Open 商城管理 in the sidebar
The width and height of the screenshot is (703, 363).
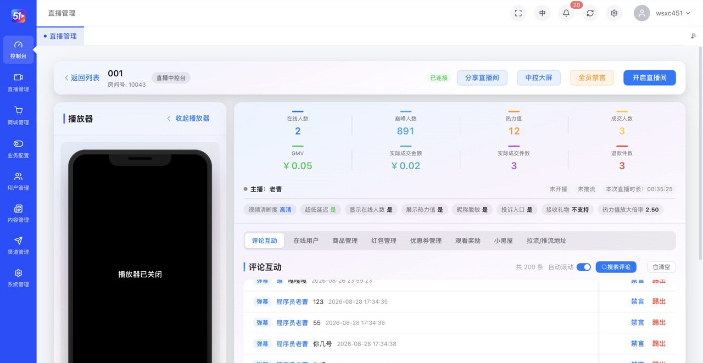(18, 115)
